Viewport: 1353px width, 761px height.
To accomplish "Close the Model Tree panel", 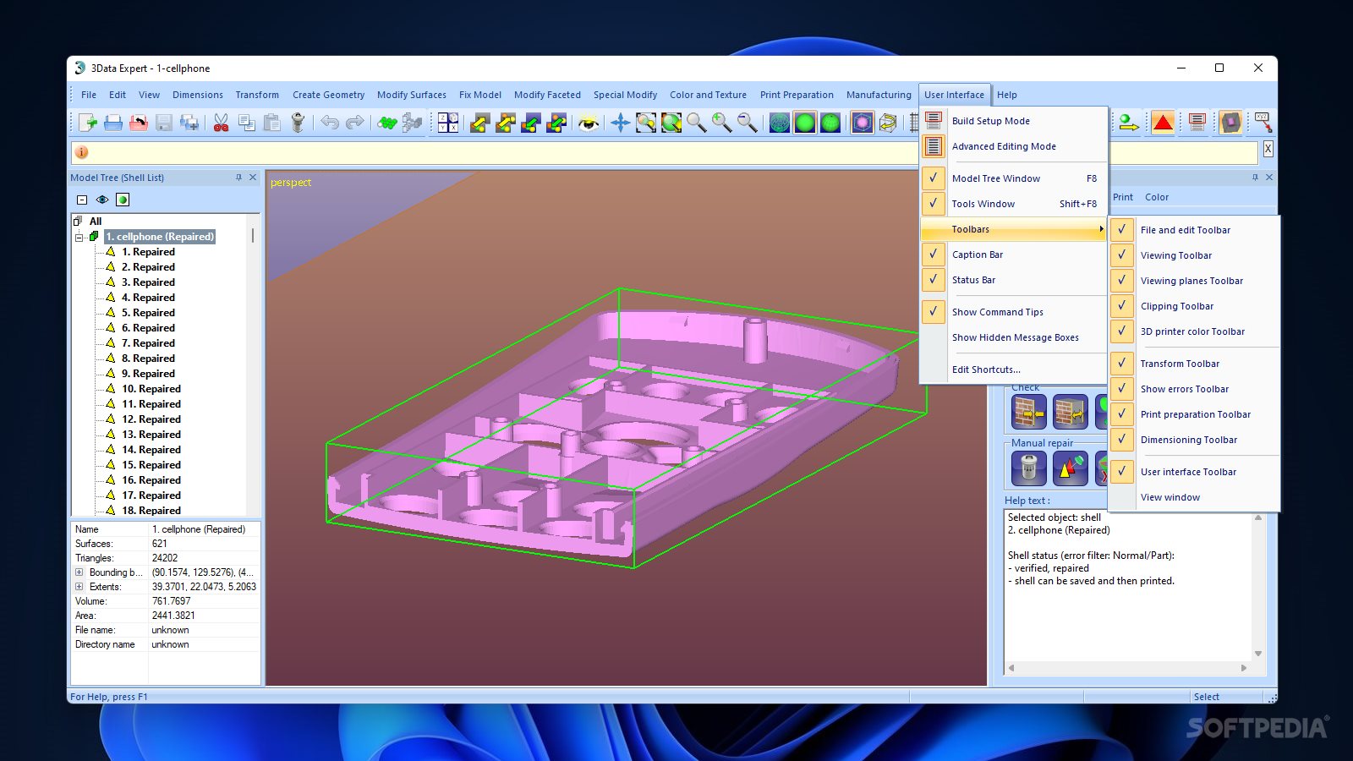I will 253,178.
